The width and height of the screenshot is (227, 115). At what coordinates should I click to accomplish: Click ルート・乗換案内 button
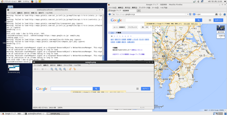pos(119,27)
